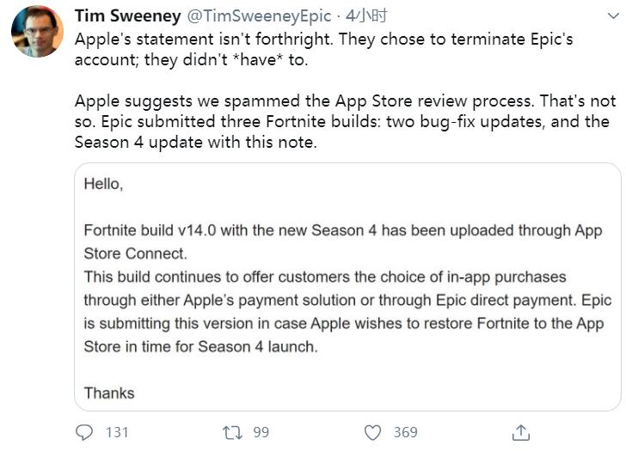Click the reply count 131

(117, 432)
